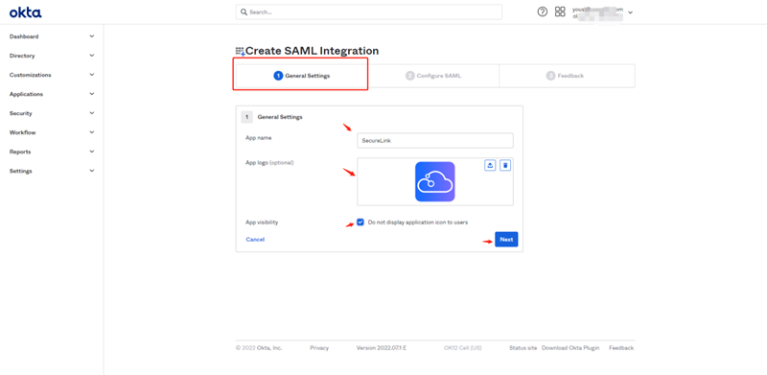The image size is (767, 375).
Task: Open the help question mark icon
Action: (542, 12)
